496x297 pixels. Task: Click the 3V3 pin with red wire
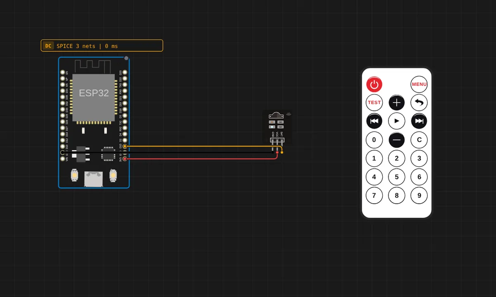tap(125, 158)
